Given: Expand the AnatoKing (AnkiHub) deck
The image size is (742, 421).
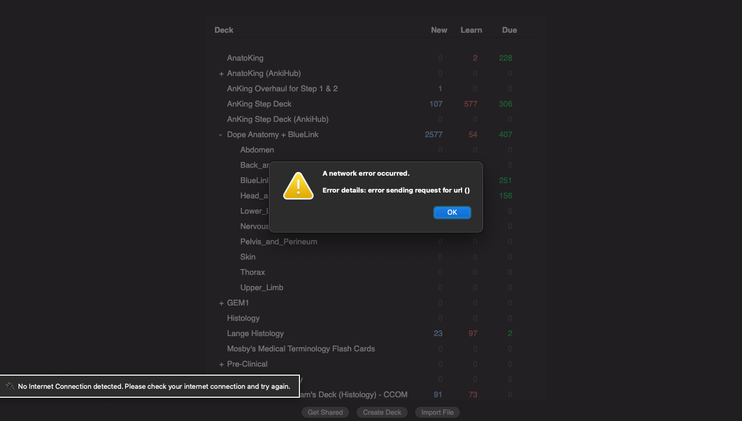Looking at the screenshot, I should point(221,74).
